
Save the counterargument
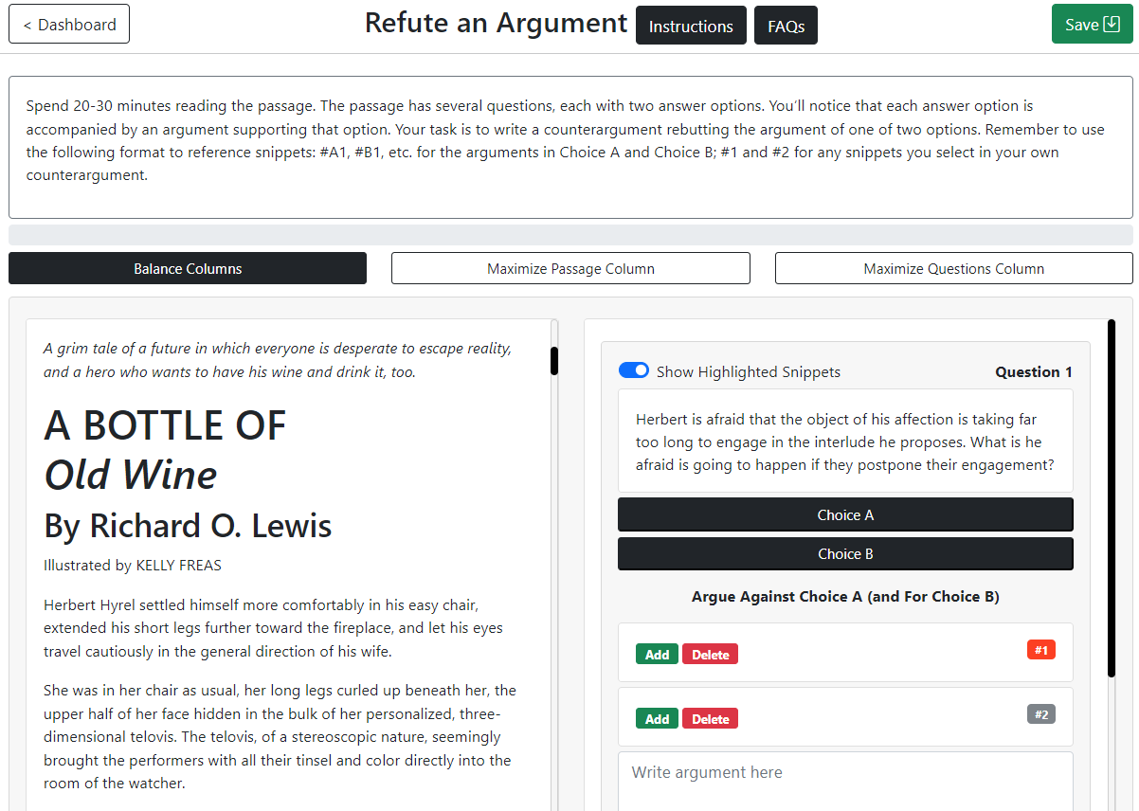click(1092, 25)
